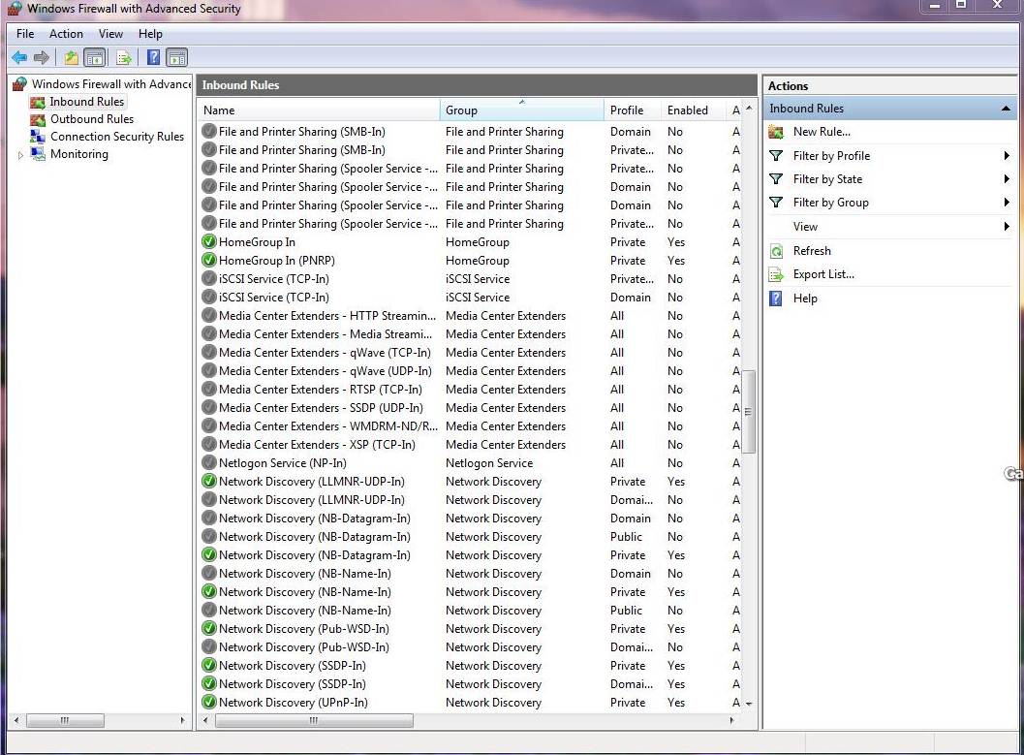Collapse the Inbound Rules actions section
The image size is (1024, 755).
(x=1007, y=110)
